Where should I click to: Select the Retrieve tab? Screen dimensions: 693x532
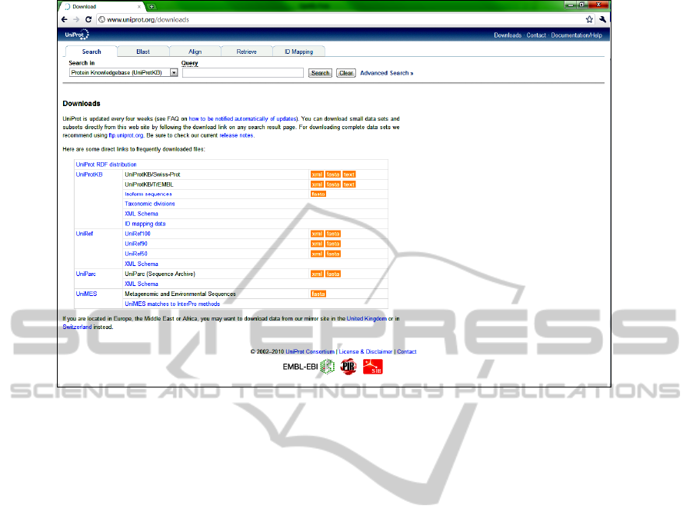tap(247, 52)
